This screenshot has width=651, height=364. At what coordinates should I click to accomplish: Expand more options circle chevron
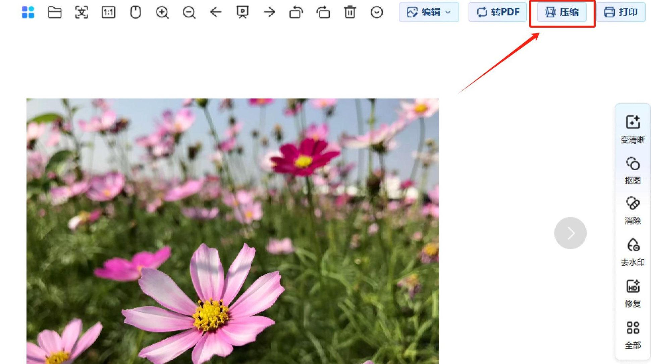[377, 12]
